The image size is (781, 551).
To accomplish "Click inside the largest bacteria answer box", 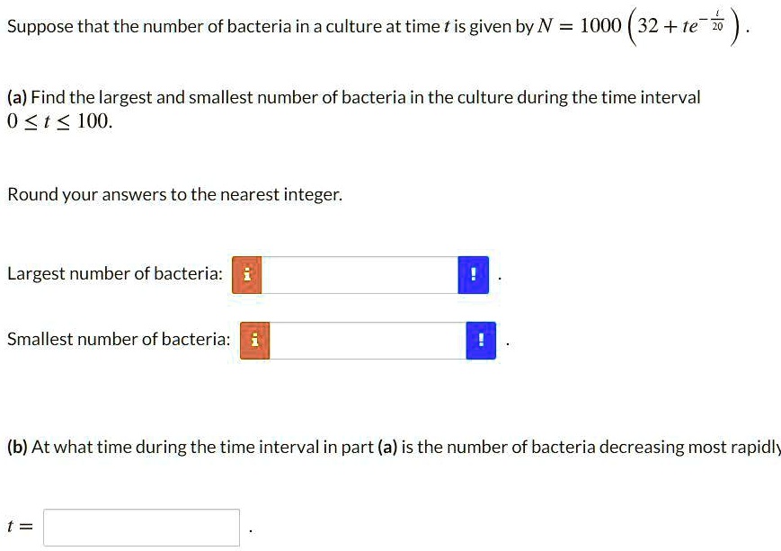I will [x=359, y=273].
